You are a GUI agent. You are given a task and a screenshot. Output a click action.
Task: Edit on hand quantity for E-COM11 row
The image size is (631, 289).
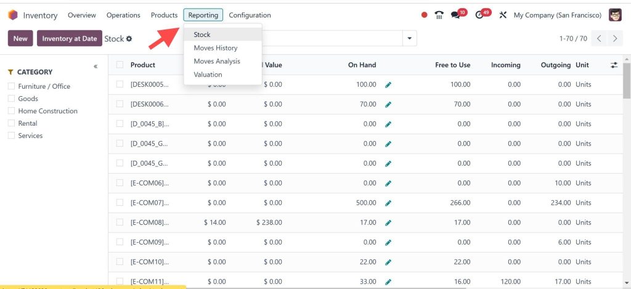(x=388, y=282)
